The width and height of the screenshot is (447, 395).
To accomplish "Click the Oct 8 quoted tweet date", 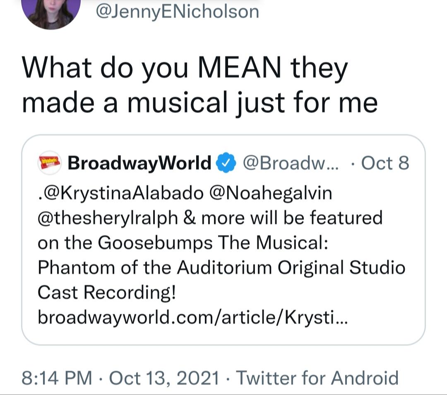I will (x=385, y=163).
